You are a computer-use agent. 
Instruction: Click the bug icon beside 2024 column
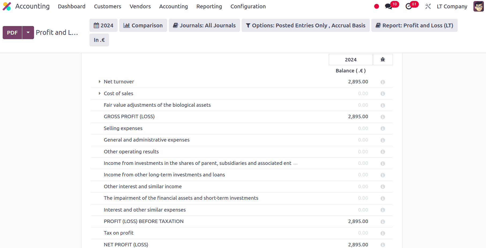[x=383, y=60]
